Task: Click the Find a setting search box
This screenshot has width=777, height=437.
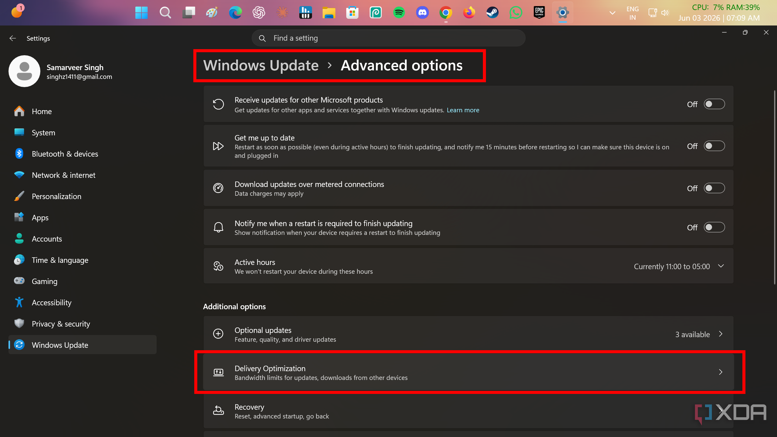Action: tap(388, 38)
